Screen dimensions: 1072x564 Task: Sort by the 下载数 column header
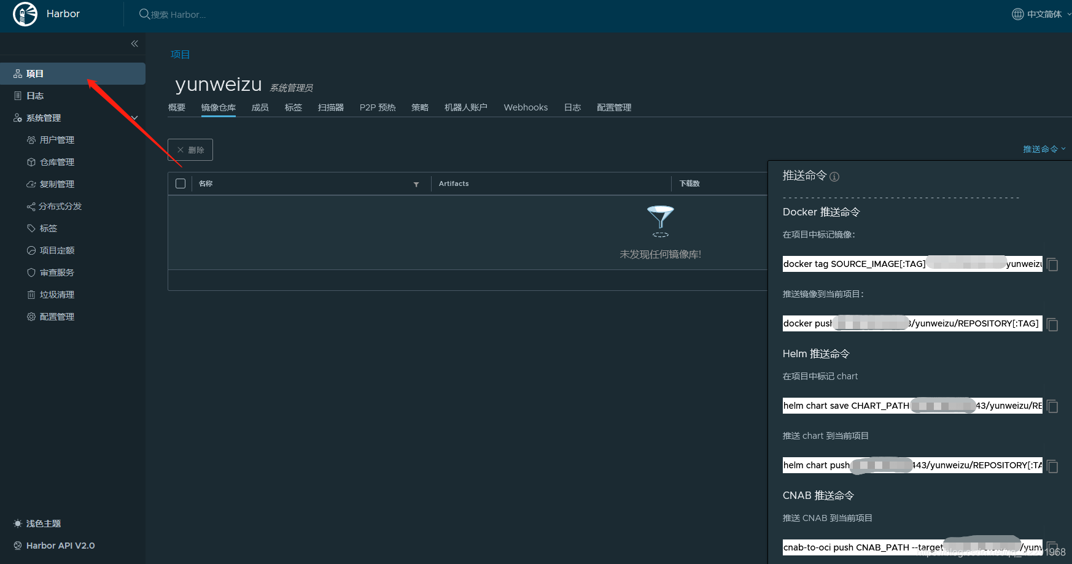point(689,183)
